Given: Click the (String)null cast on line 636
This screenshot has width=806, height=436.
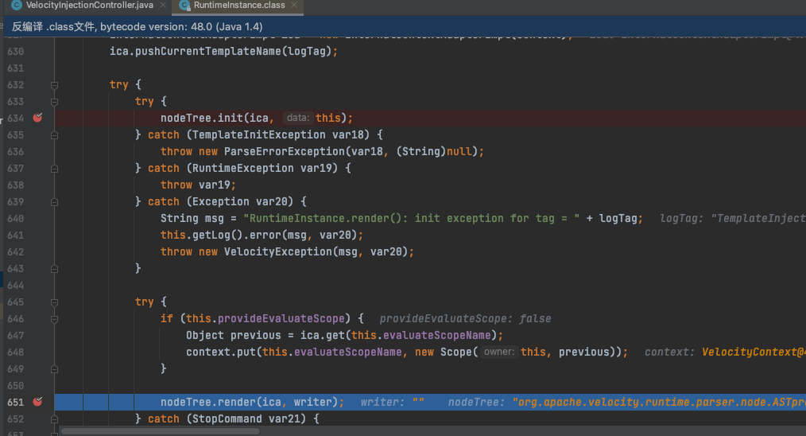Looking at the screenshot, I should point(434,151).
